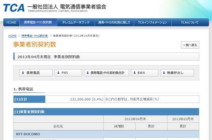Open テレコムデータブック navigation tab
The image size is (212, 140).
click(76, 22)
